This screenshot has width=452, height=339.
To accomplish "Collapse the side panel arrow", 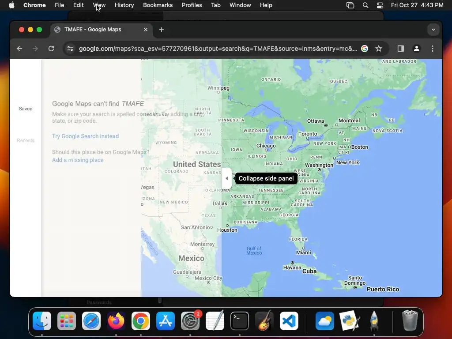I will coord(227,178).
